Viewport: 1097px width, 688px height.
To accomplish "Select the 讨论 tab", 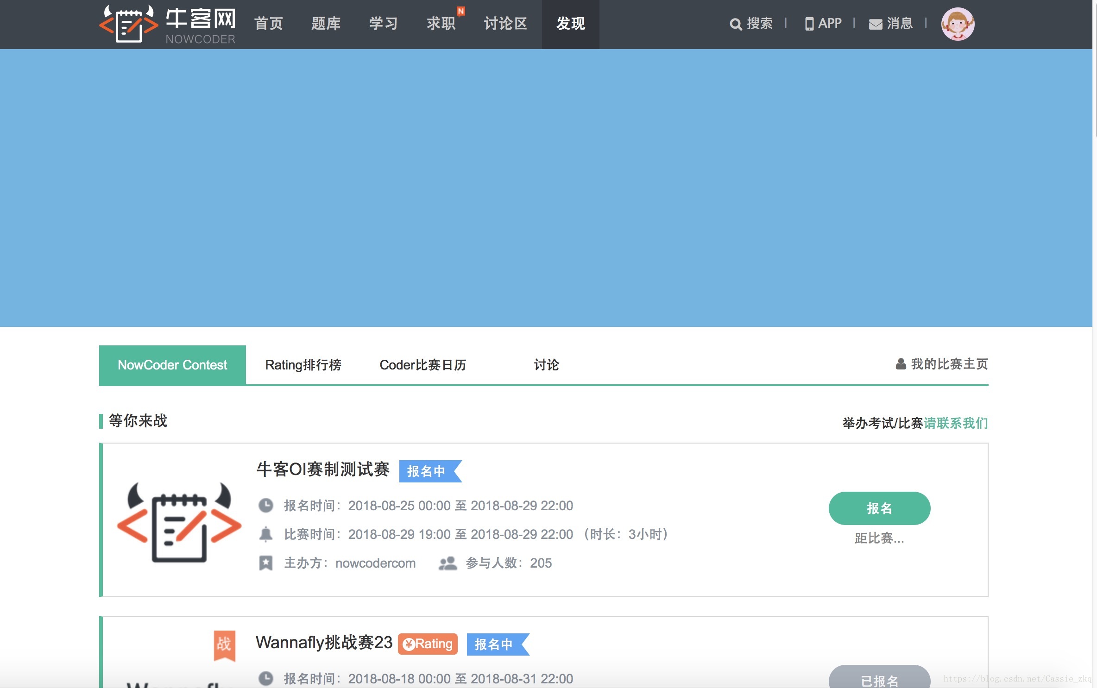I will click(546, 365).
